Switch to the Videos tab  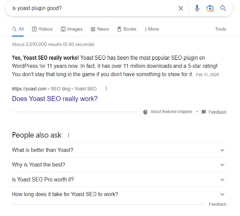(x=42, y=29)
